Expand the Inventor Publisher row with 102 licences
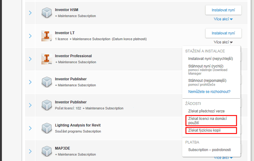The height and width of the screenshot is (161, 254). coord(30,105)
